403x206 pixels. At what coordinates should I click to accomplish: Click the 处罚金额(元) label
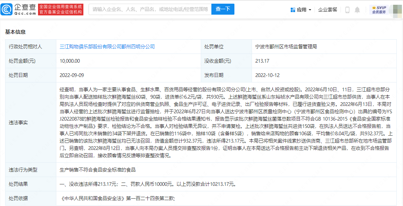[22, 61]
